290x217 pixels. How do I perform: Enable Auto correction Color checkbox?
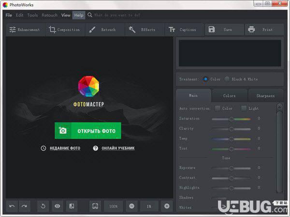(x=217, y=108)
